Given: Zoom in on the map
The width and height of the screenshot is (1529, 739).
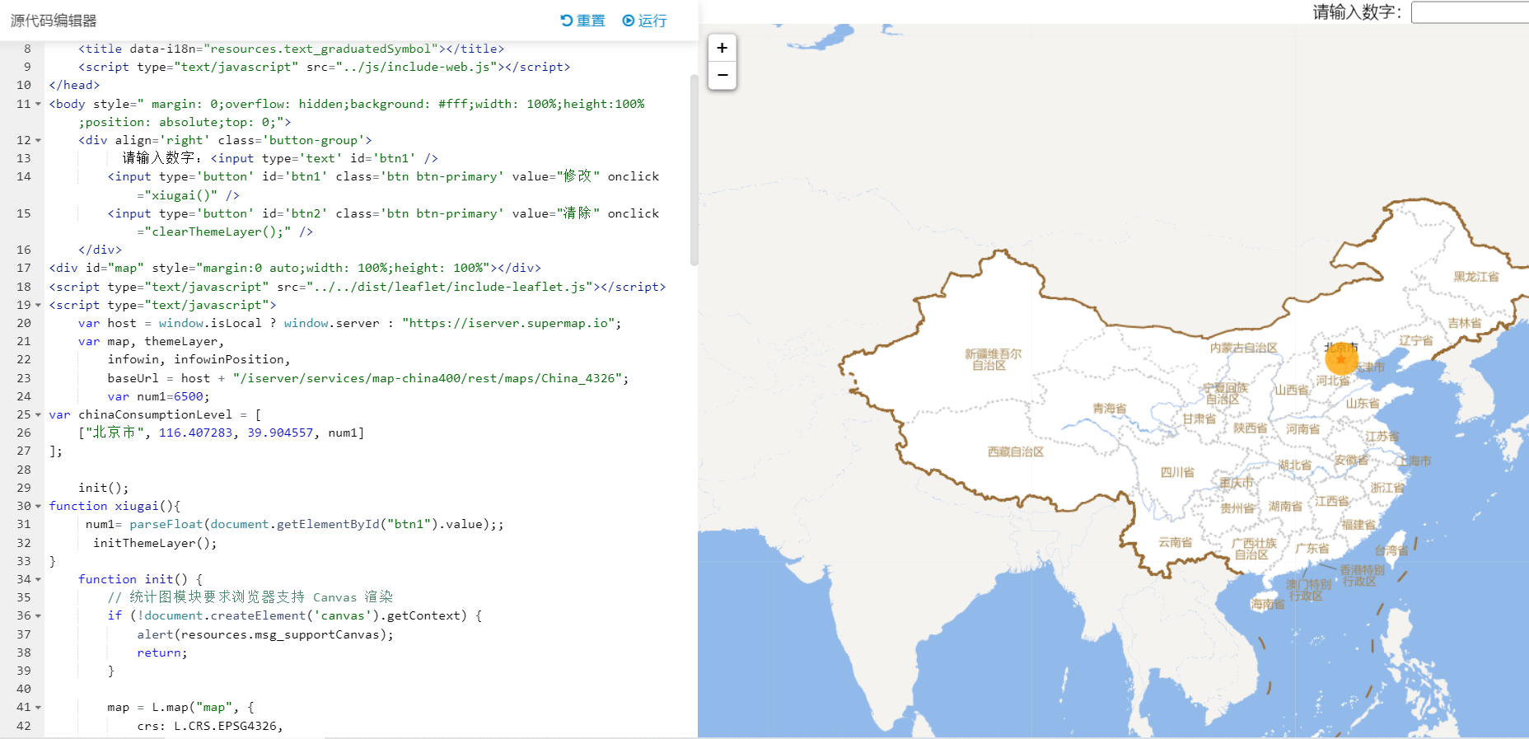Looking at the screenshot, I should 722,48.
